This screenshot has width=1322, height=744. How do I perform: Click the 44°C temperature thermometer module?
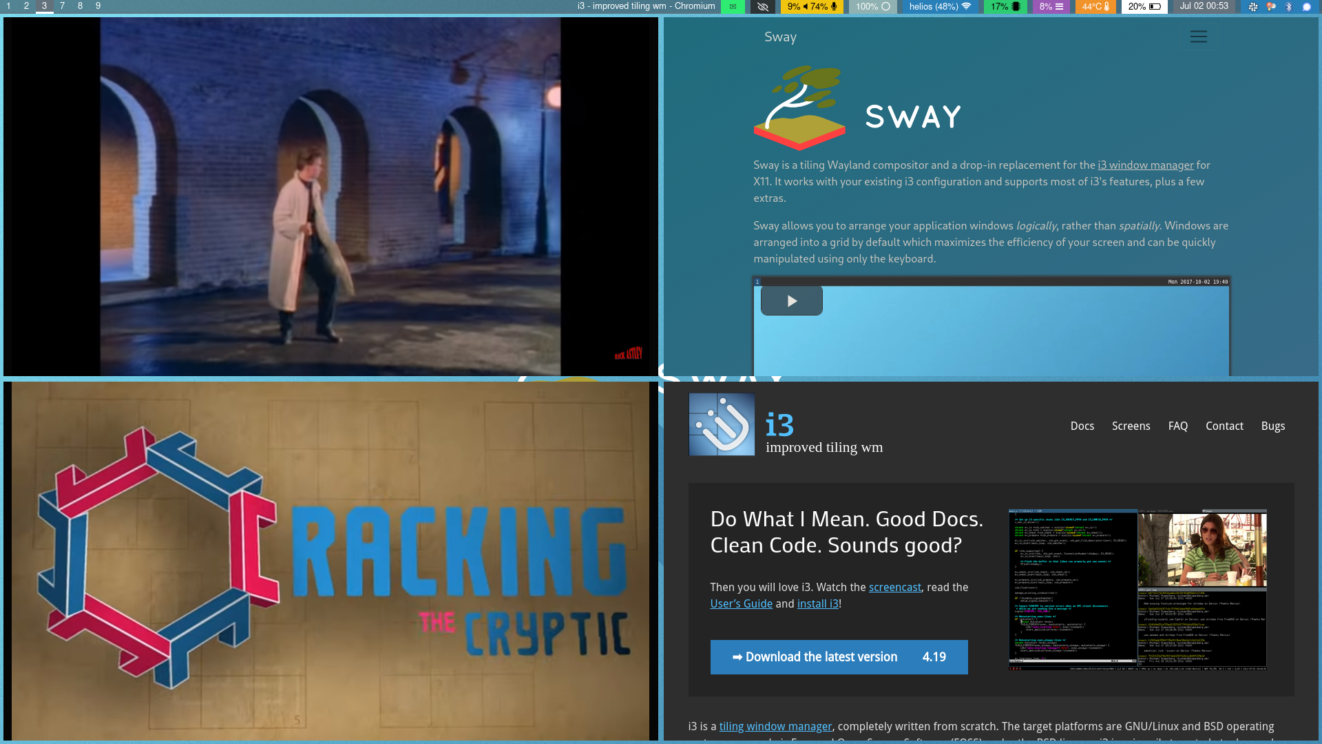pos(1095,6)
